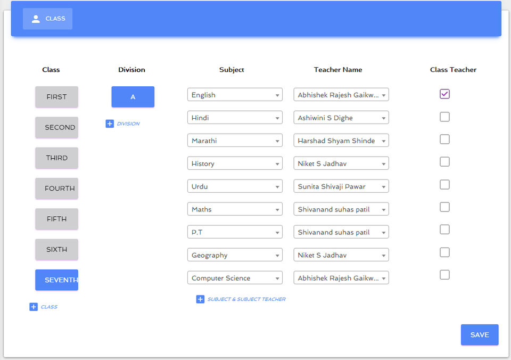Select the FOURTH class
The image size is (511, 360).
(57, 188)
